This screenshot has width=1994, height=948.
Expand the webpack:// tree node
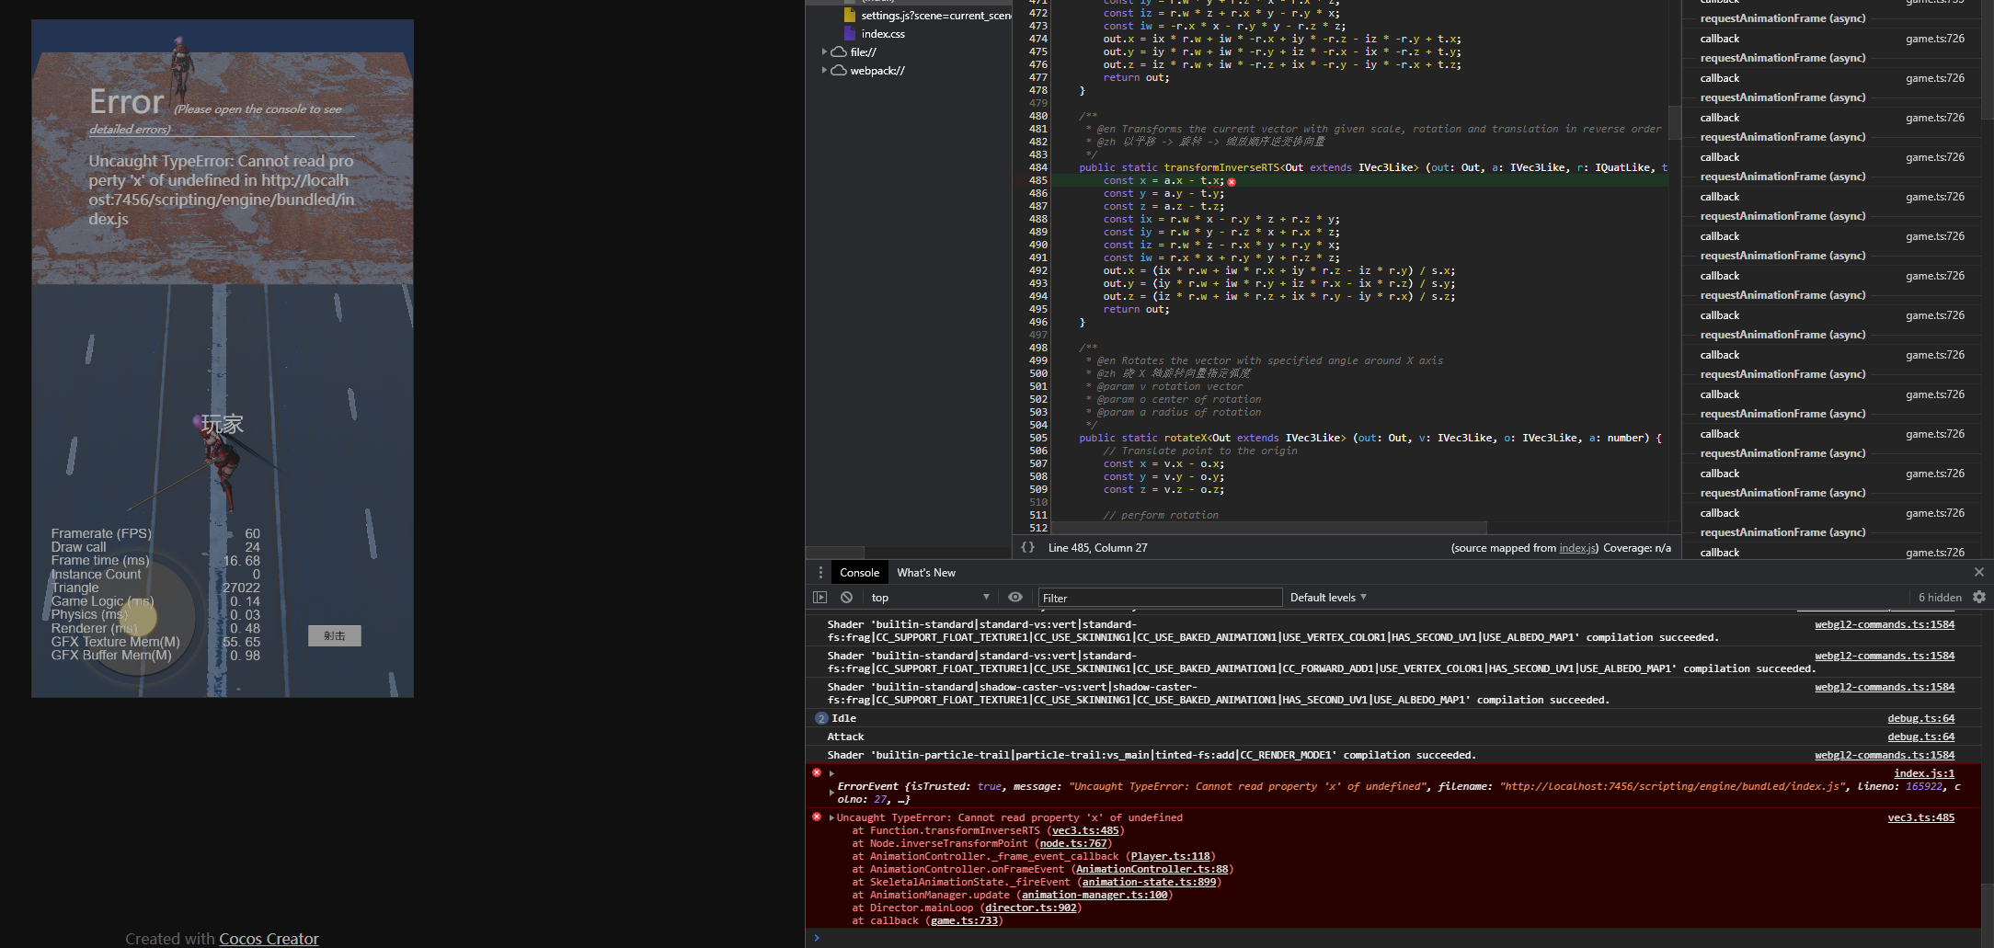(x=824, y=71)
